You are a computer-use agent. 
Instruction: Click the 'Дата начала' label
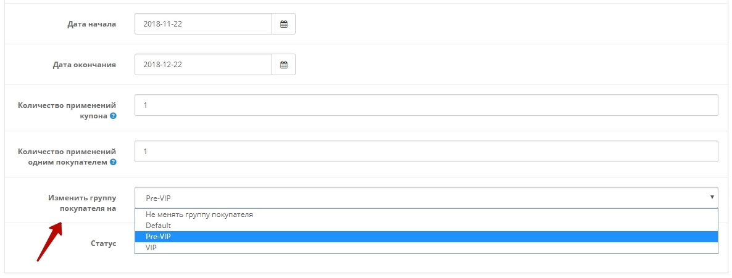point(92,24)
